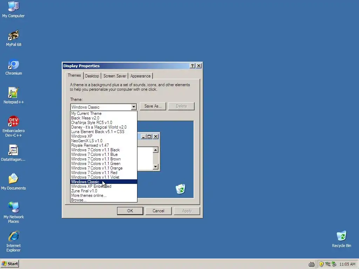Select the MyPal 68 desktop shortcut
Viewport: 359px width, 269px height.
tap(13, 38)
